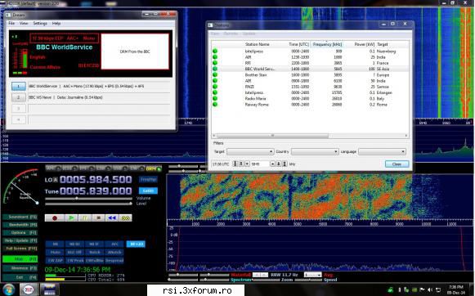Click the green Stop [F2] button
Screen dimensions: 475x296
[20, 259]
